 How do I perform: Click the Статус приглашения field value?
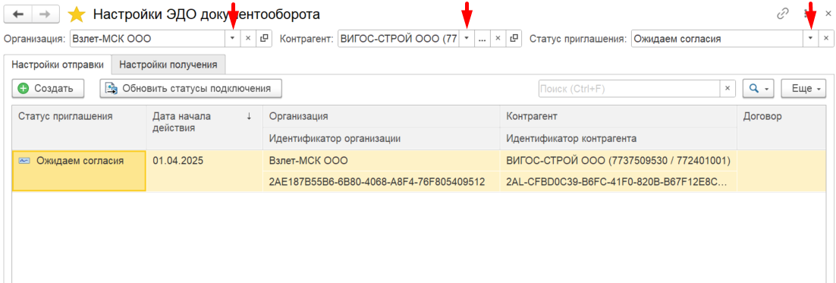pos(717,39)
